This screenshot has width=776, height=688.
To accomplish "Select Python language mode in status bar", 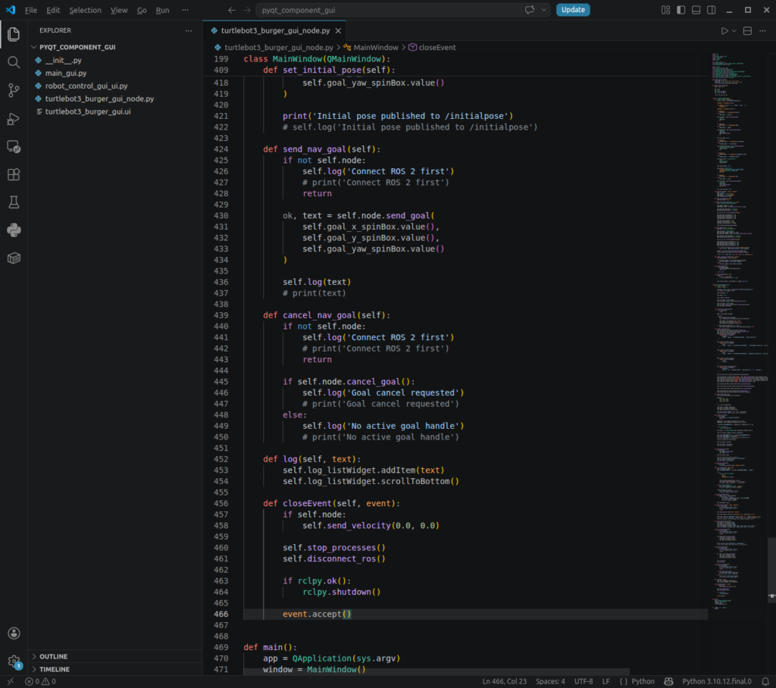I will click(643, 682).
